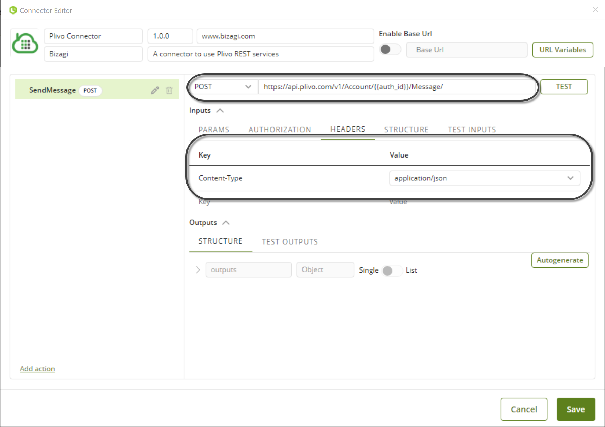
Task: Click the Bizagi logo in title bar
Action: [13, 10]
